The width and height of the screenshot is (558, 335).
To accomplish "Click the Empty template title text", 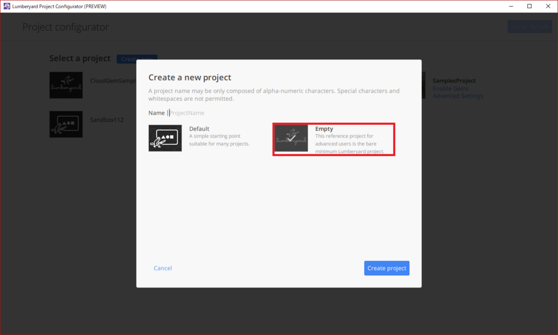I will point(324,129).
